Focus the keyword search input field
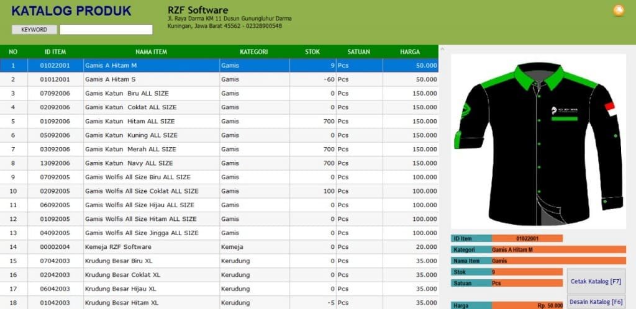 [x=106, y=30]
